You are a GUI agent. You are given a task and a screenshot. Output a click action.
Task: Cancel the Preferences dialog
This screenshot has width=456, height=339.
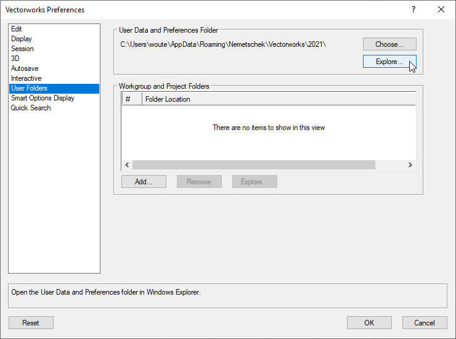425,323
